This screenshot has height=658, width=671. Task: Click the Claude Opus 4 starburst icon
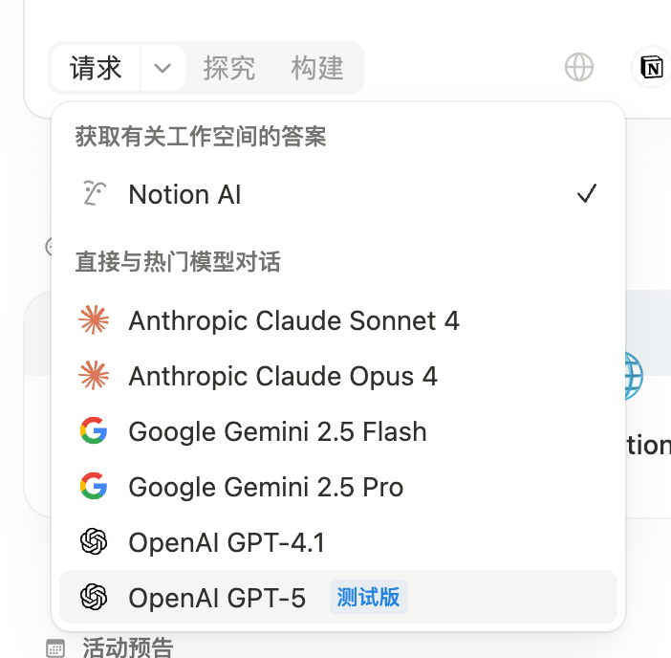pyautogui.click(x=94, y=376)
